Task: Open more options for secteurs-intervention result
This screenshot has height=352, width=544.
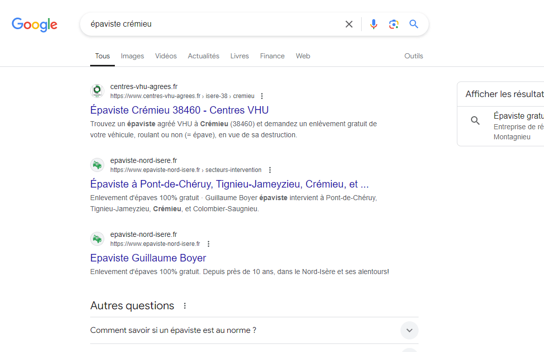Action: 269,170
